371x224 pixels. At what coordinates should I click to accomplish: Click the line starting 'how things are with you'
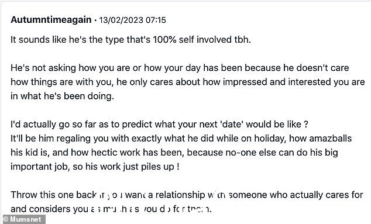188,82
